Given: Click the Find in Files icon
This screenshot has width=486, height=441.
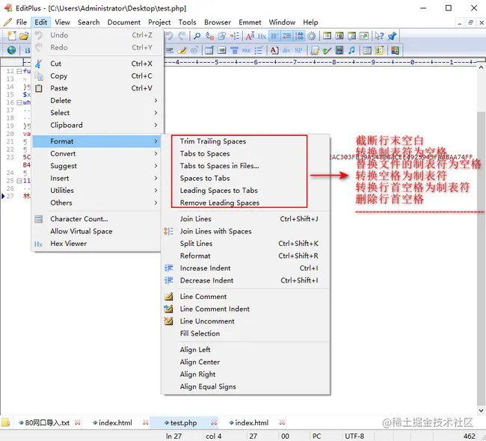Looking at the screenshot, I should (222, 36).
